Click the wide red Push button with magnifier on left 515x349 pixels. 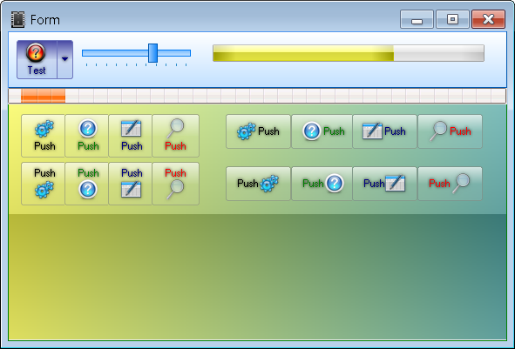click(x=450, y=131)
